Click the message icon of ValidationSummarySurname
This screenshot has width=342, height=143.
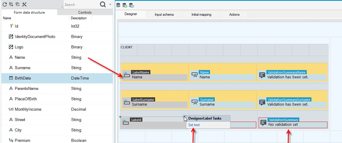coord(262,103)
